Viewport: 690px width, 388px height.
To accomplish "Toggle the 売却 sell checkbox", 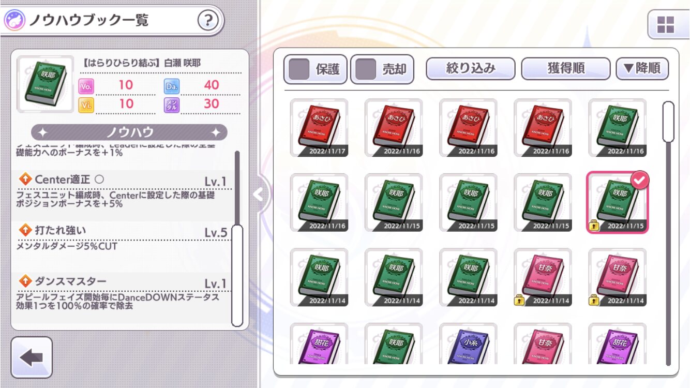I will pos(366,69).
